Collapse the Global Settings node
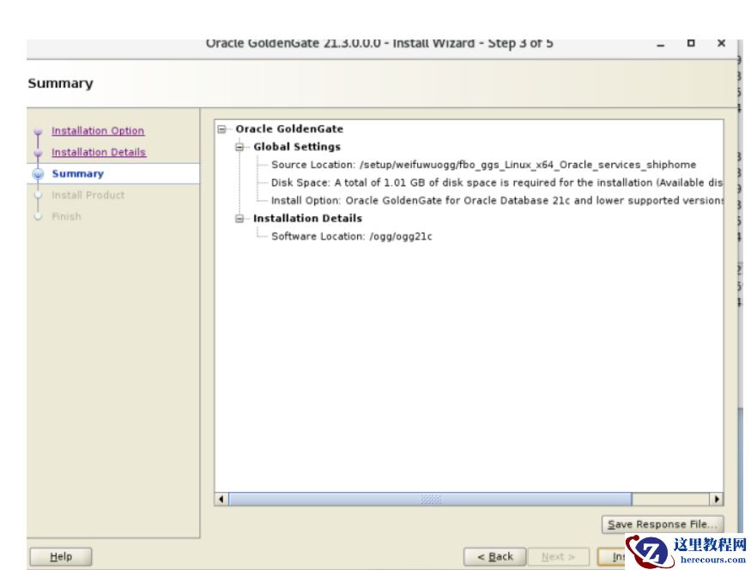 [x=239, y=147]
